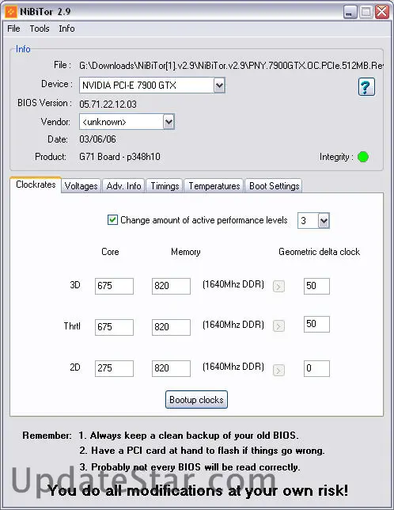Image resolution: width=394 pixels, height=510 pixels.
Task: Click the blue question mark help icon
Action: point(366,87)
